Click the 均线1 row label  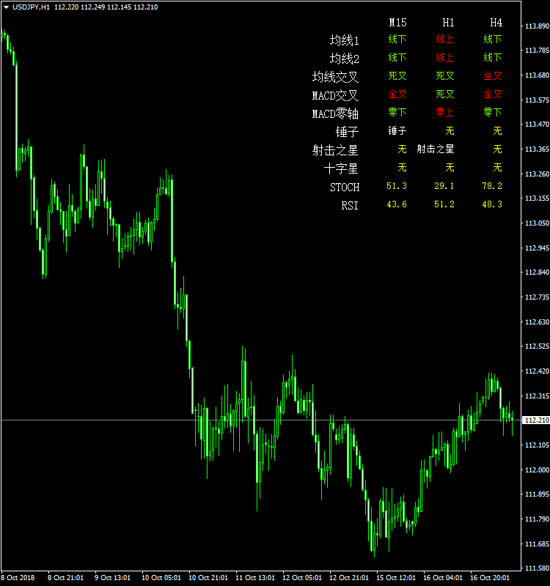click(344, 40)
